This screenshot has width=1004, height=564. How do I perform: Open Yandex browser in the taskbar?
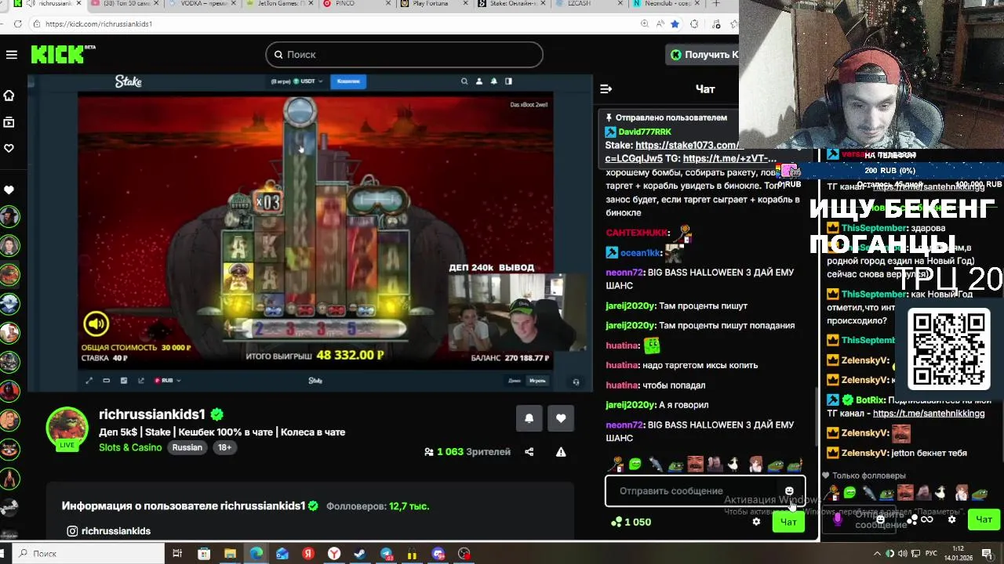pyautogui.click(x=334, y=554)
